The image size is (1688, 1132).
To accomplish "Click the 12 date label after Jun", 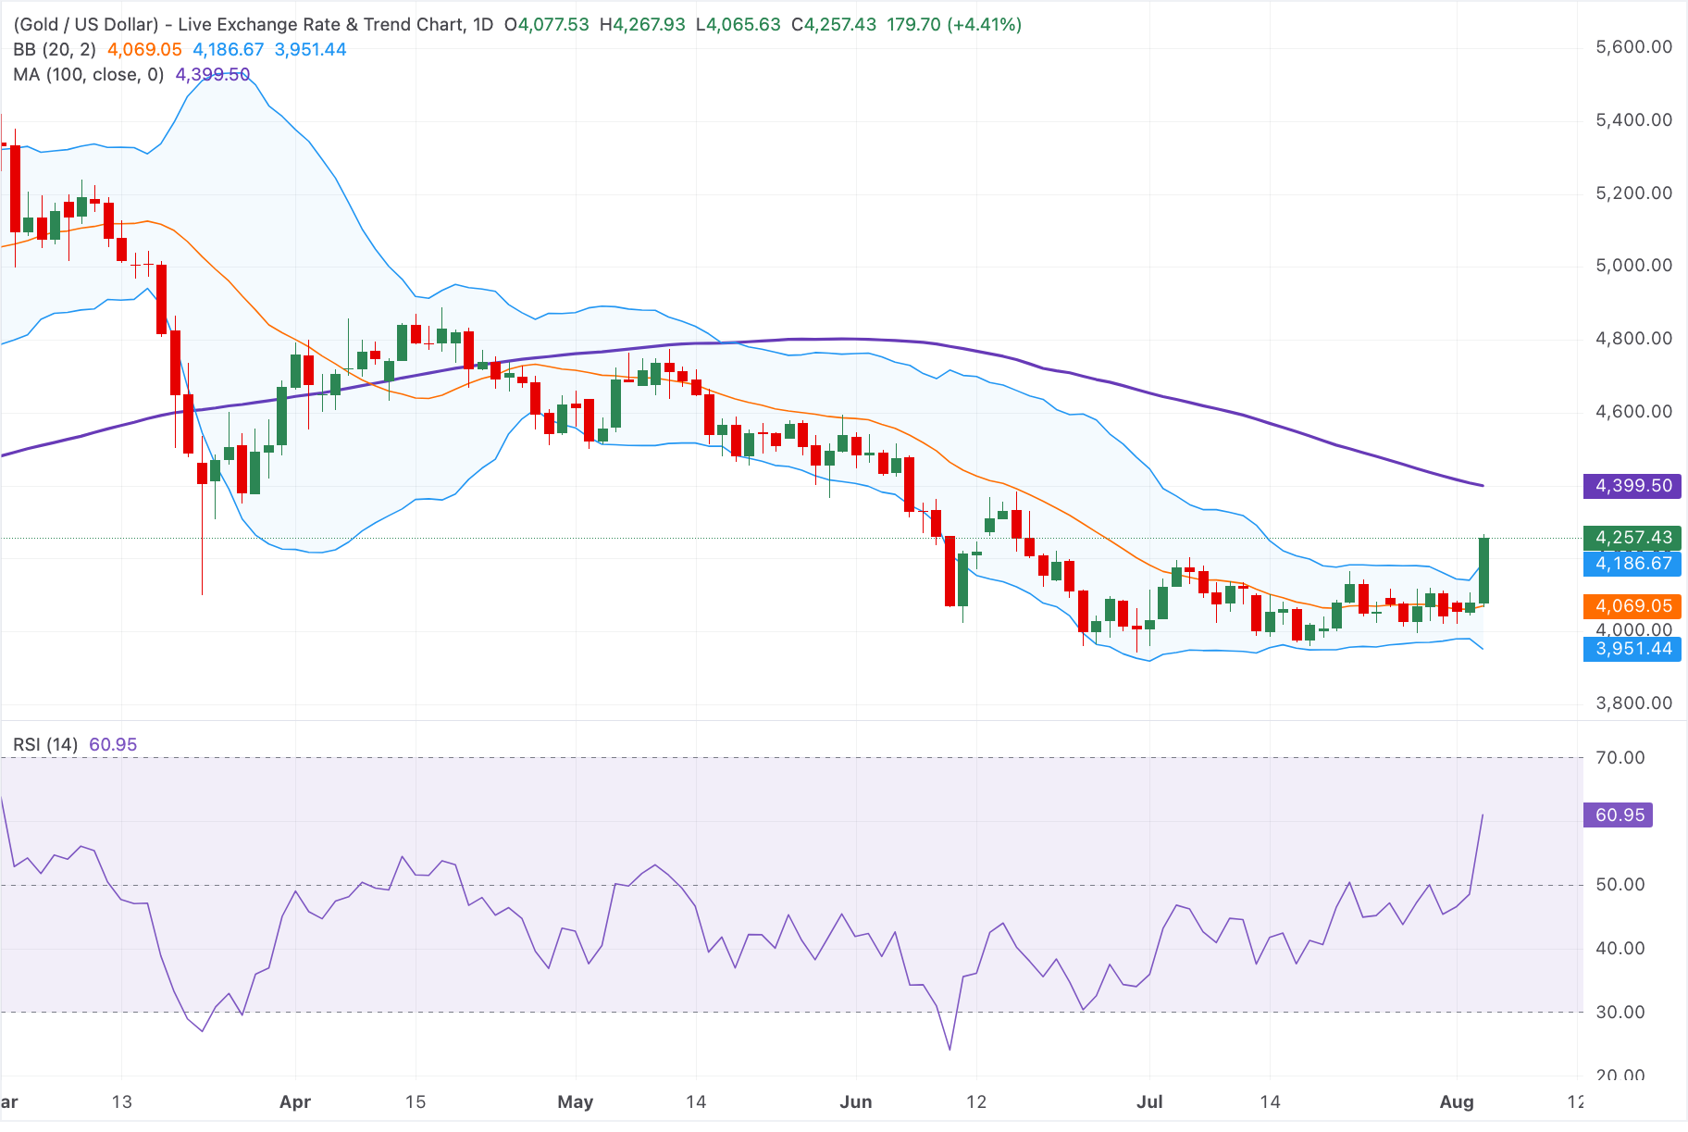I will pos(976,1102).
